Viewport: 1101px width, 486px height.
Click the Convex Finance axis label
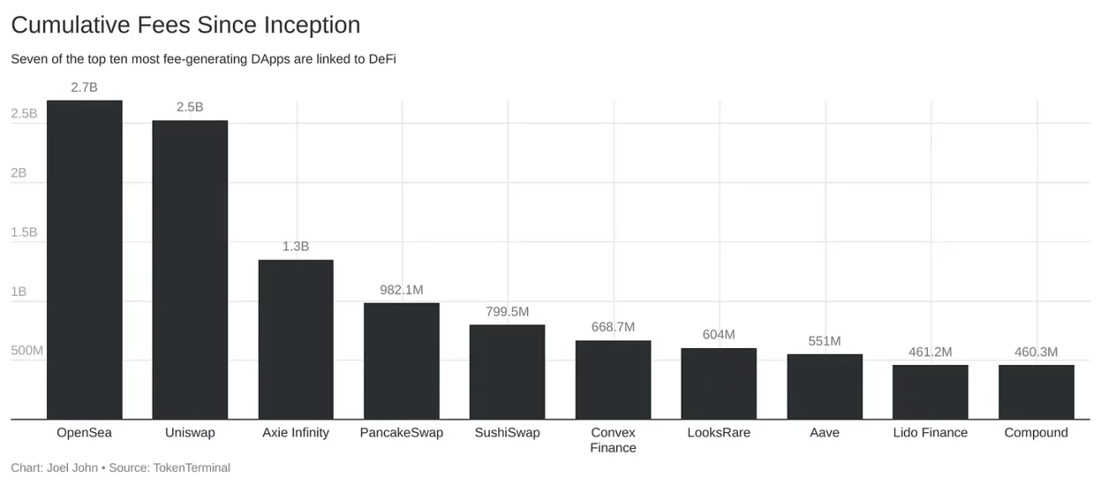614,440
